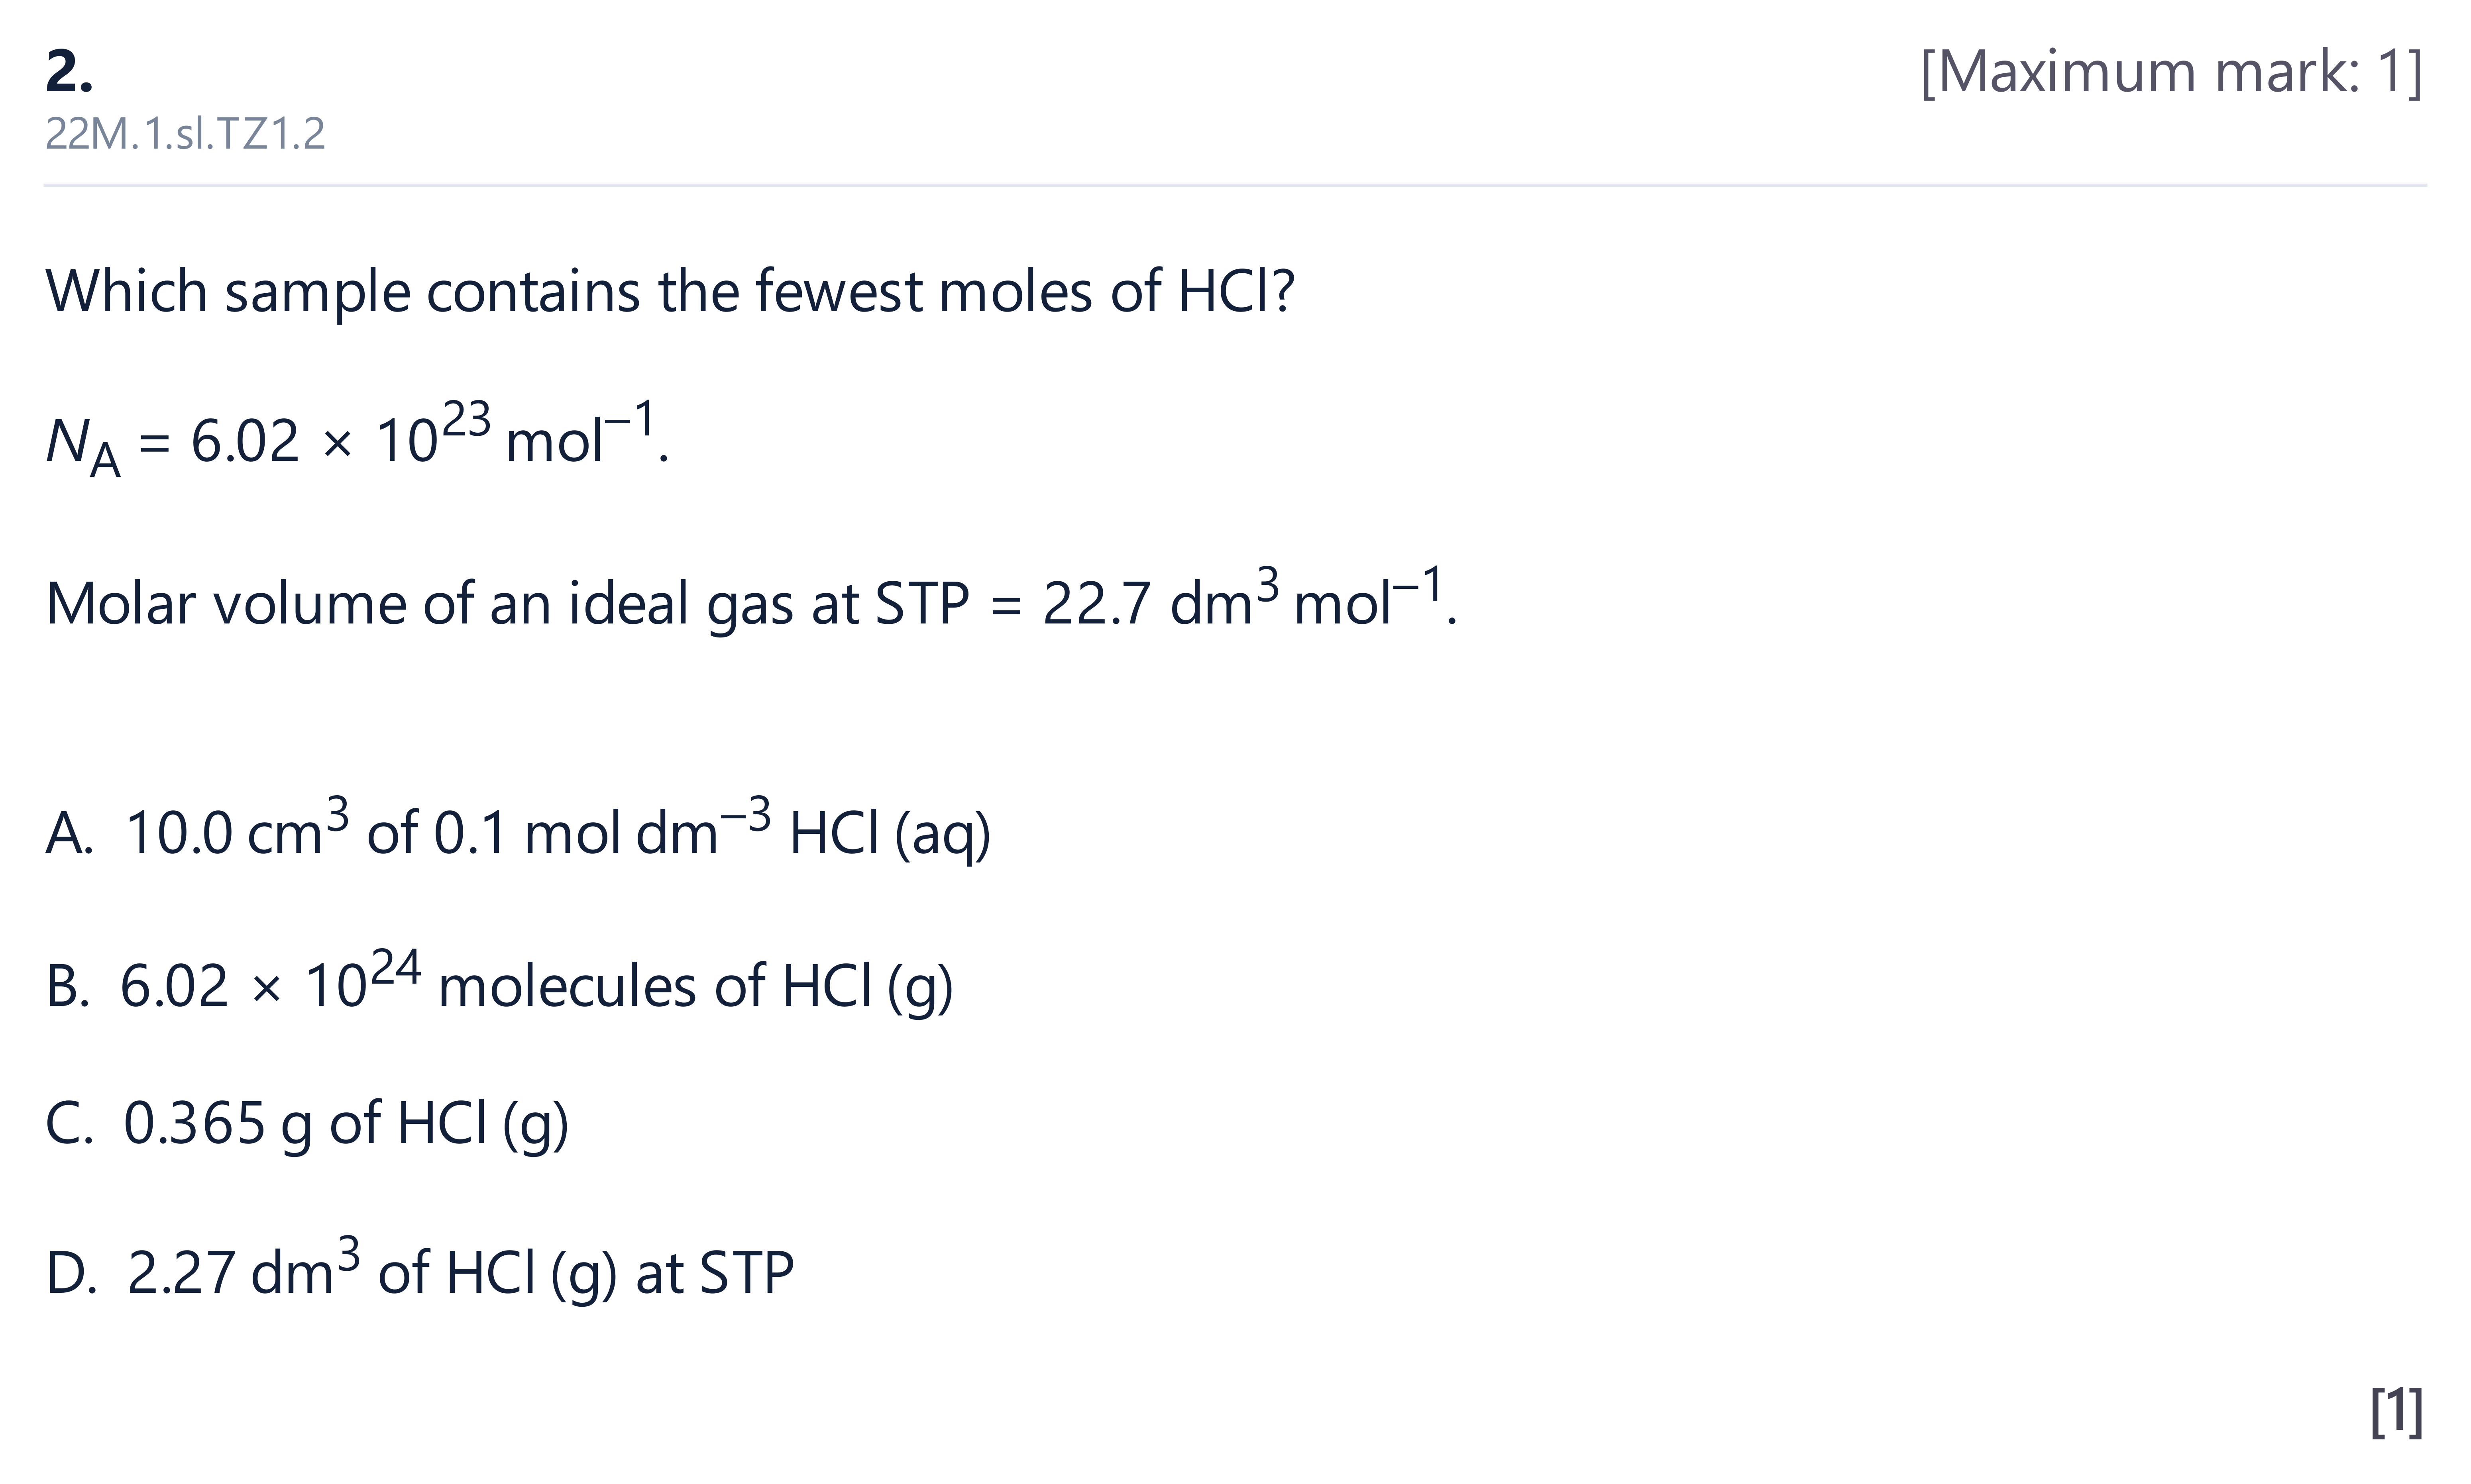Select answer option A, 10.0 cm³ HCl (aq)
Screen dimensions: 2471x1484
point(518,830)
